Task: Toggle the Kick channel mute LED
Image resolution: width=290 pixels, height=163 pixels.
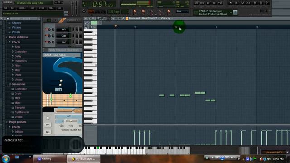Action: [45, 29]
